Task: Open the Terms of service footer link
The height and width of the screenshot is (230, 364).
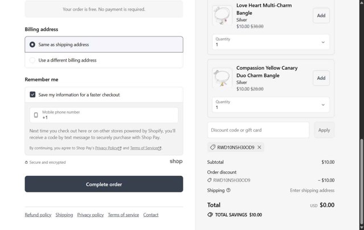Action: pos(123,215)
